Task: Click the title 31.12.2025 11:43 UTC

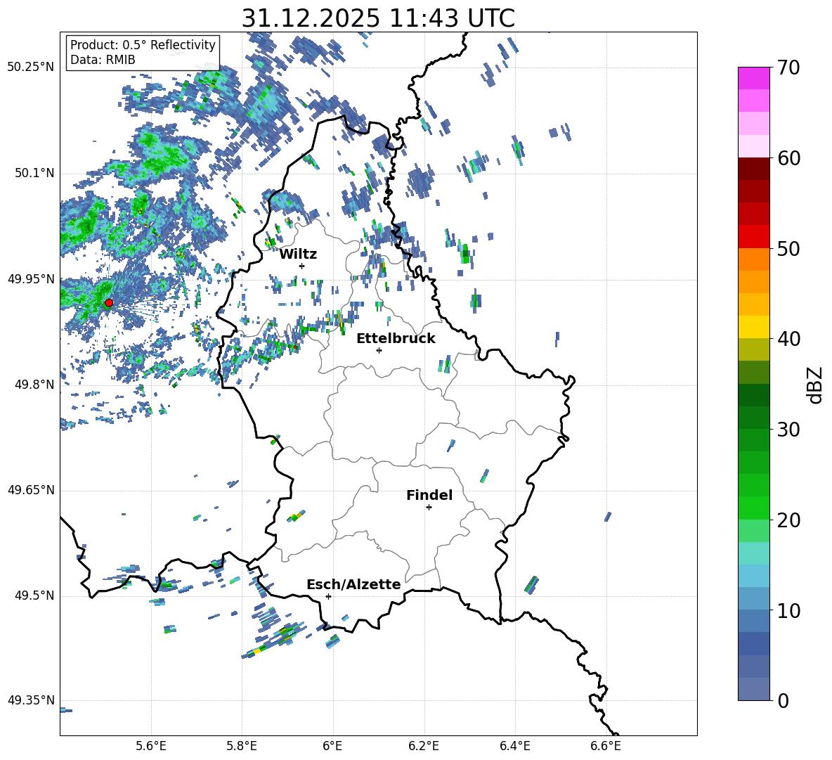Action: tap(378, 18)
